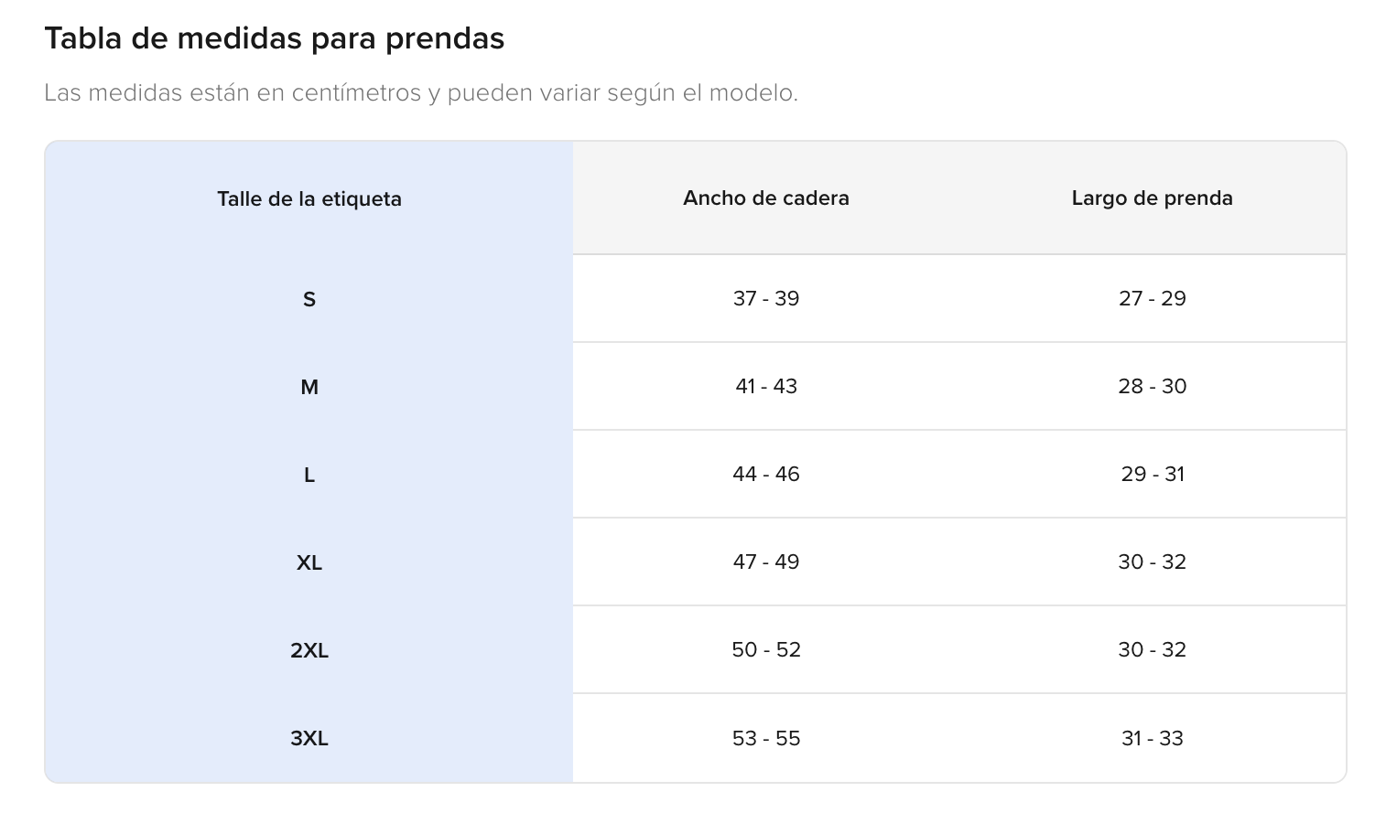Viewport: 1386px width, 813px height.
Task: Select the "Largo de prenda" column header
Action: tap(1152, 198)
